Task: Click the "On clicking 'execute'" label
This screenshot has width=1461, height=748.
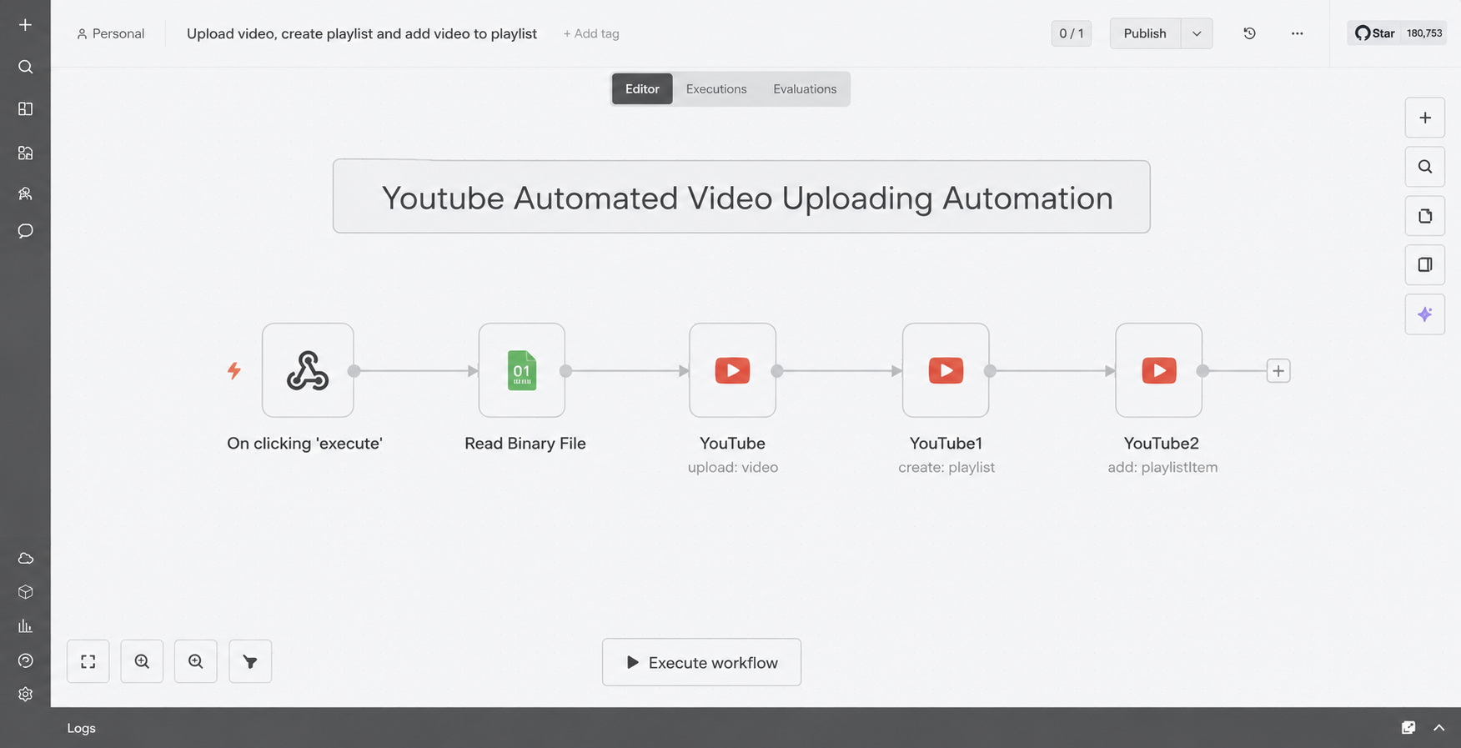Action: click(305, 444)
